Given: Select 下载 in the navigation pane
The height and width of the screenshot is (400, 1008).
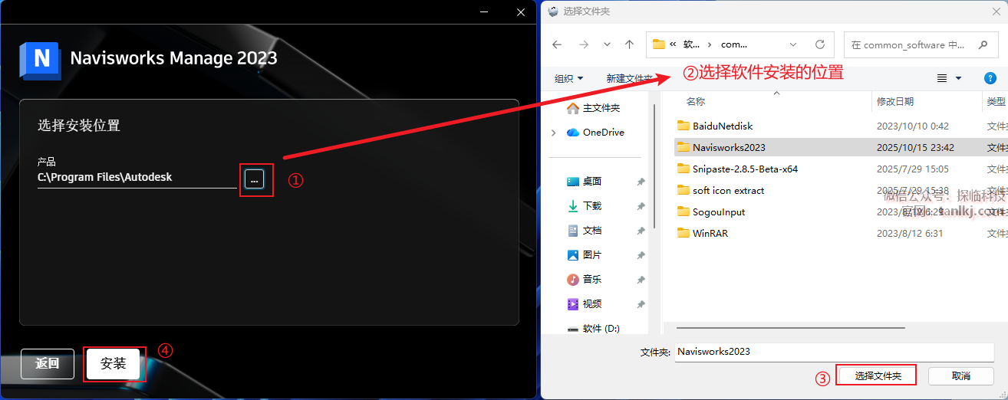Looking at the screenshot, I should (x=591, y=206).
